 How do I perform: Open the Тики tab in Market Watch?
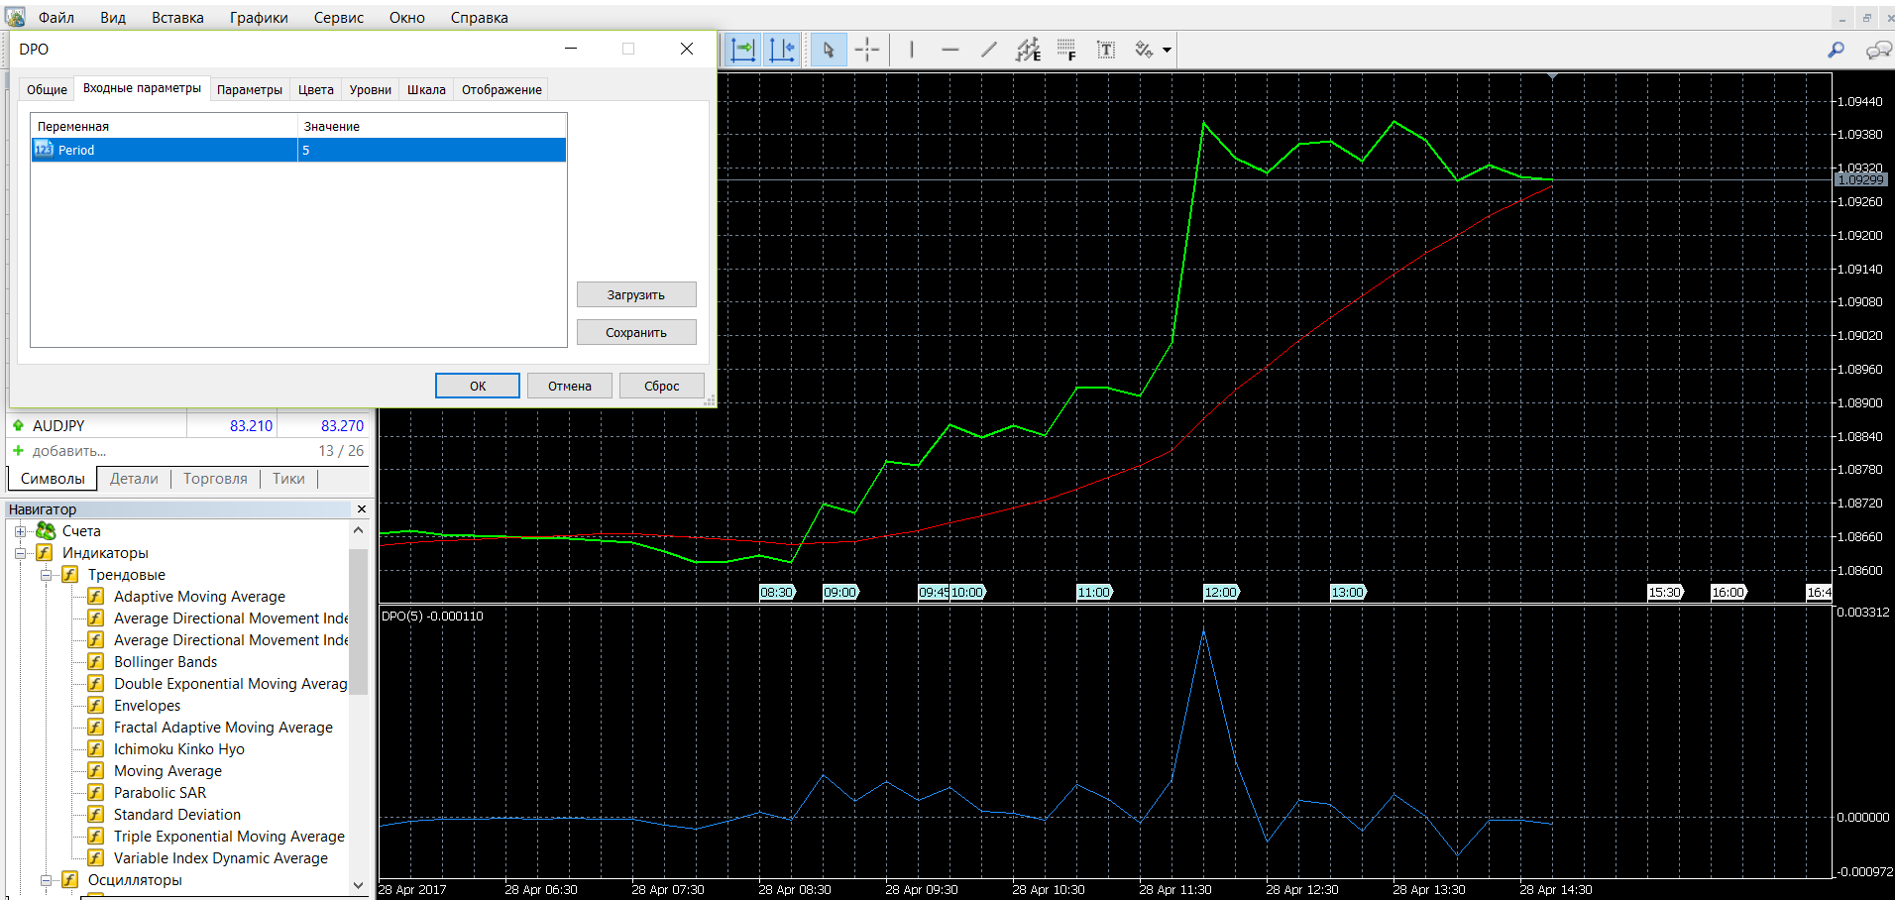[288, 479]
